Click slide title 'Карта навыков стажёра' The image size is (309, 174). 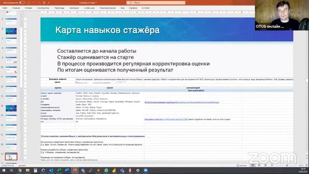tap(108, 30)
